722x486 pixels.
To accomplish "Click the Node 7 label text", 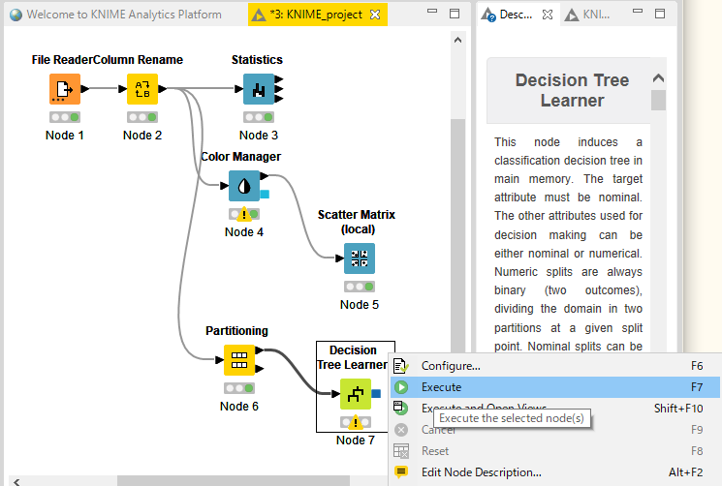I will (x=356, y=440).
